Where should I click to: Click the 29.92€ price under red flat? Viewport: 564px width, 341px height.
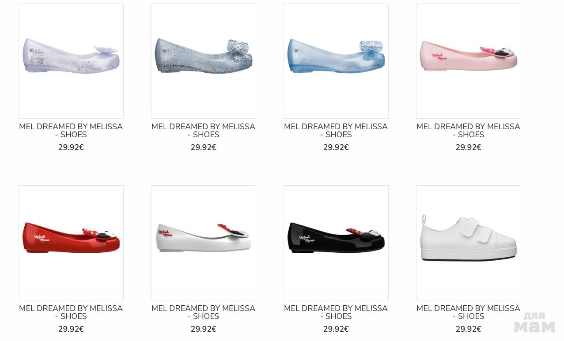[71, 329]
